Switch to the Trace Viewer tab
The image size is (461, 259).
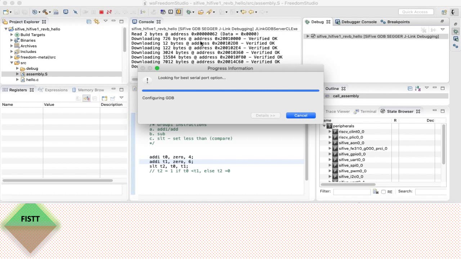(337, 112)
